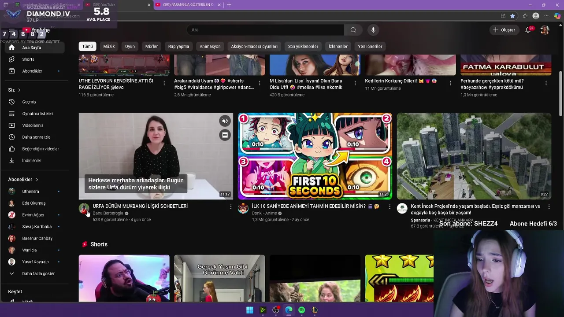Open options for Kedilerin Korkunç Dilleri video
This screenshot has width=564, height=317.
[x=450, y=83]
